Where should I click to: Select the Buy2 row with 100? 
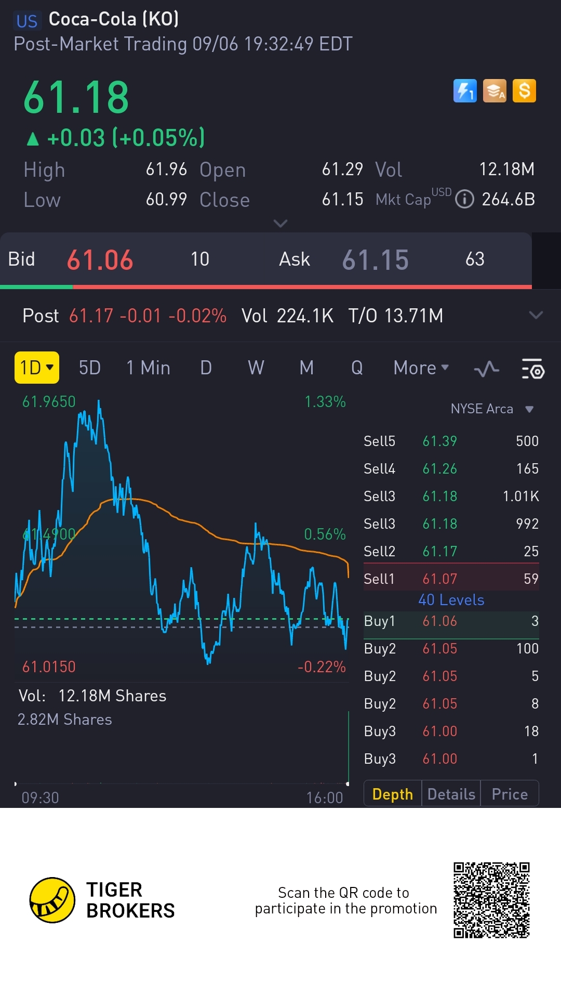451,648
